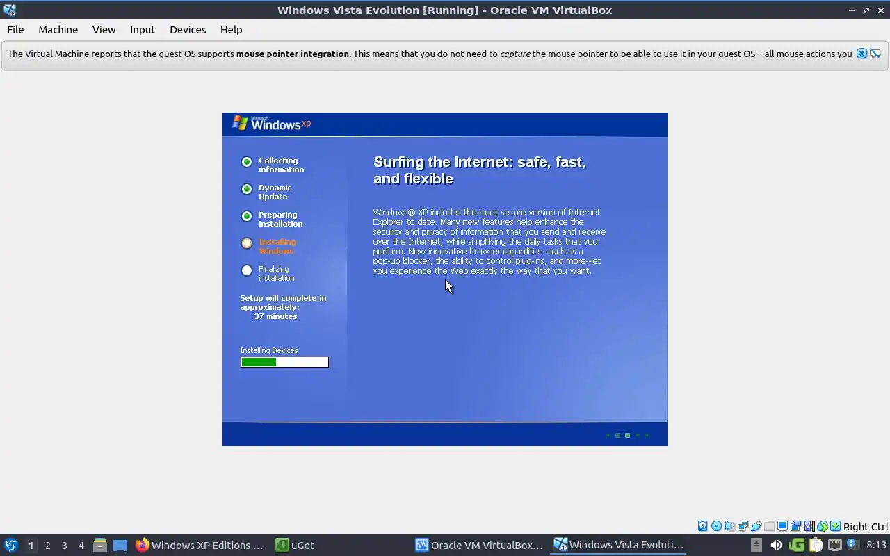890x556 pixels.
Task: Click the optical disk status icon
Action: pos(716,526)
